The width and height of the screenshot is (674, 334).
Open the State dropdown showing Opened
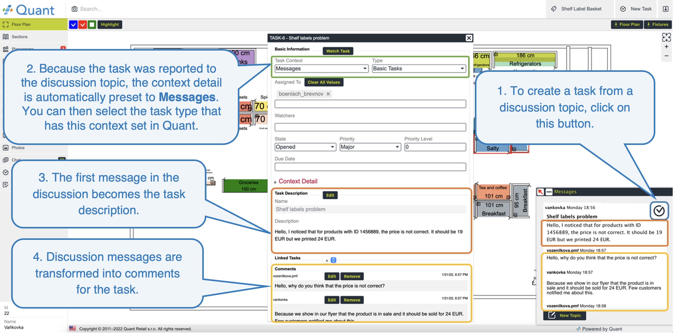click(306, 147)
